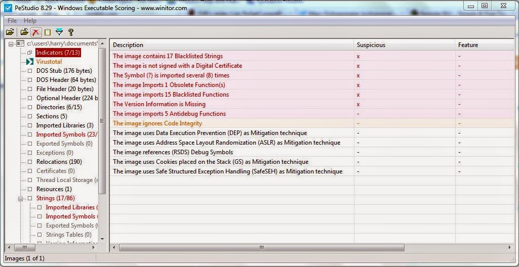Click the tree panel vertical scrollbar thumb
The width and height of the screenshot is (519, 267).
pyautogui.click(x=102, y=121)
